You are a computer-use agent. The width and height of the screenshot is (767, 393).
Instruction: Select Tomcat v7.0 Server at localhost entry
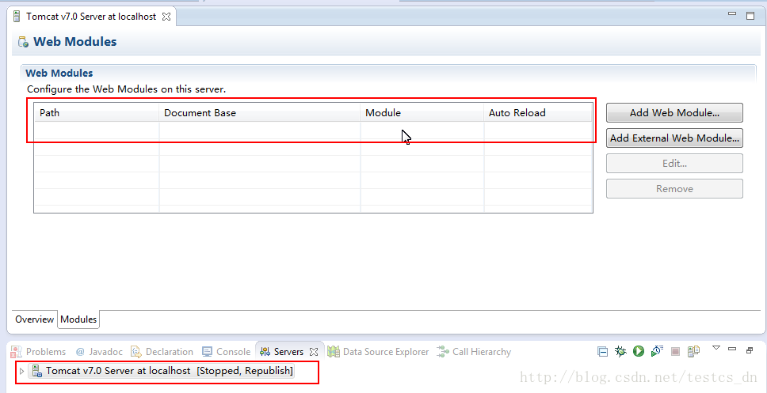click(x=162, y=371)
